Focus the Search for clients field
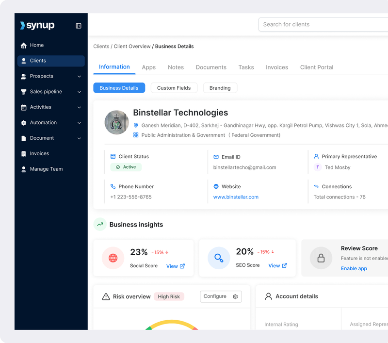 click(x=323, y=24)
